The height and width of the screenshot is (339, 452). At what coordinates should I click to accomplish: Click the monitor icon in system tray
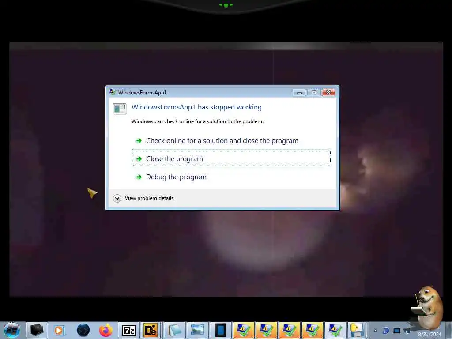397,331
